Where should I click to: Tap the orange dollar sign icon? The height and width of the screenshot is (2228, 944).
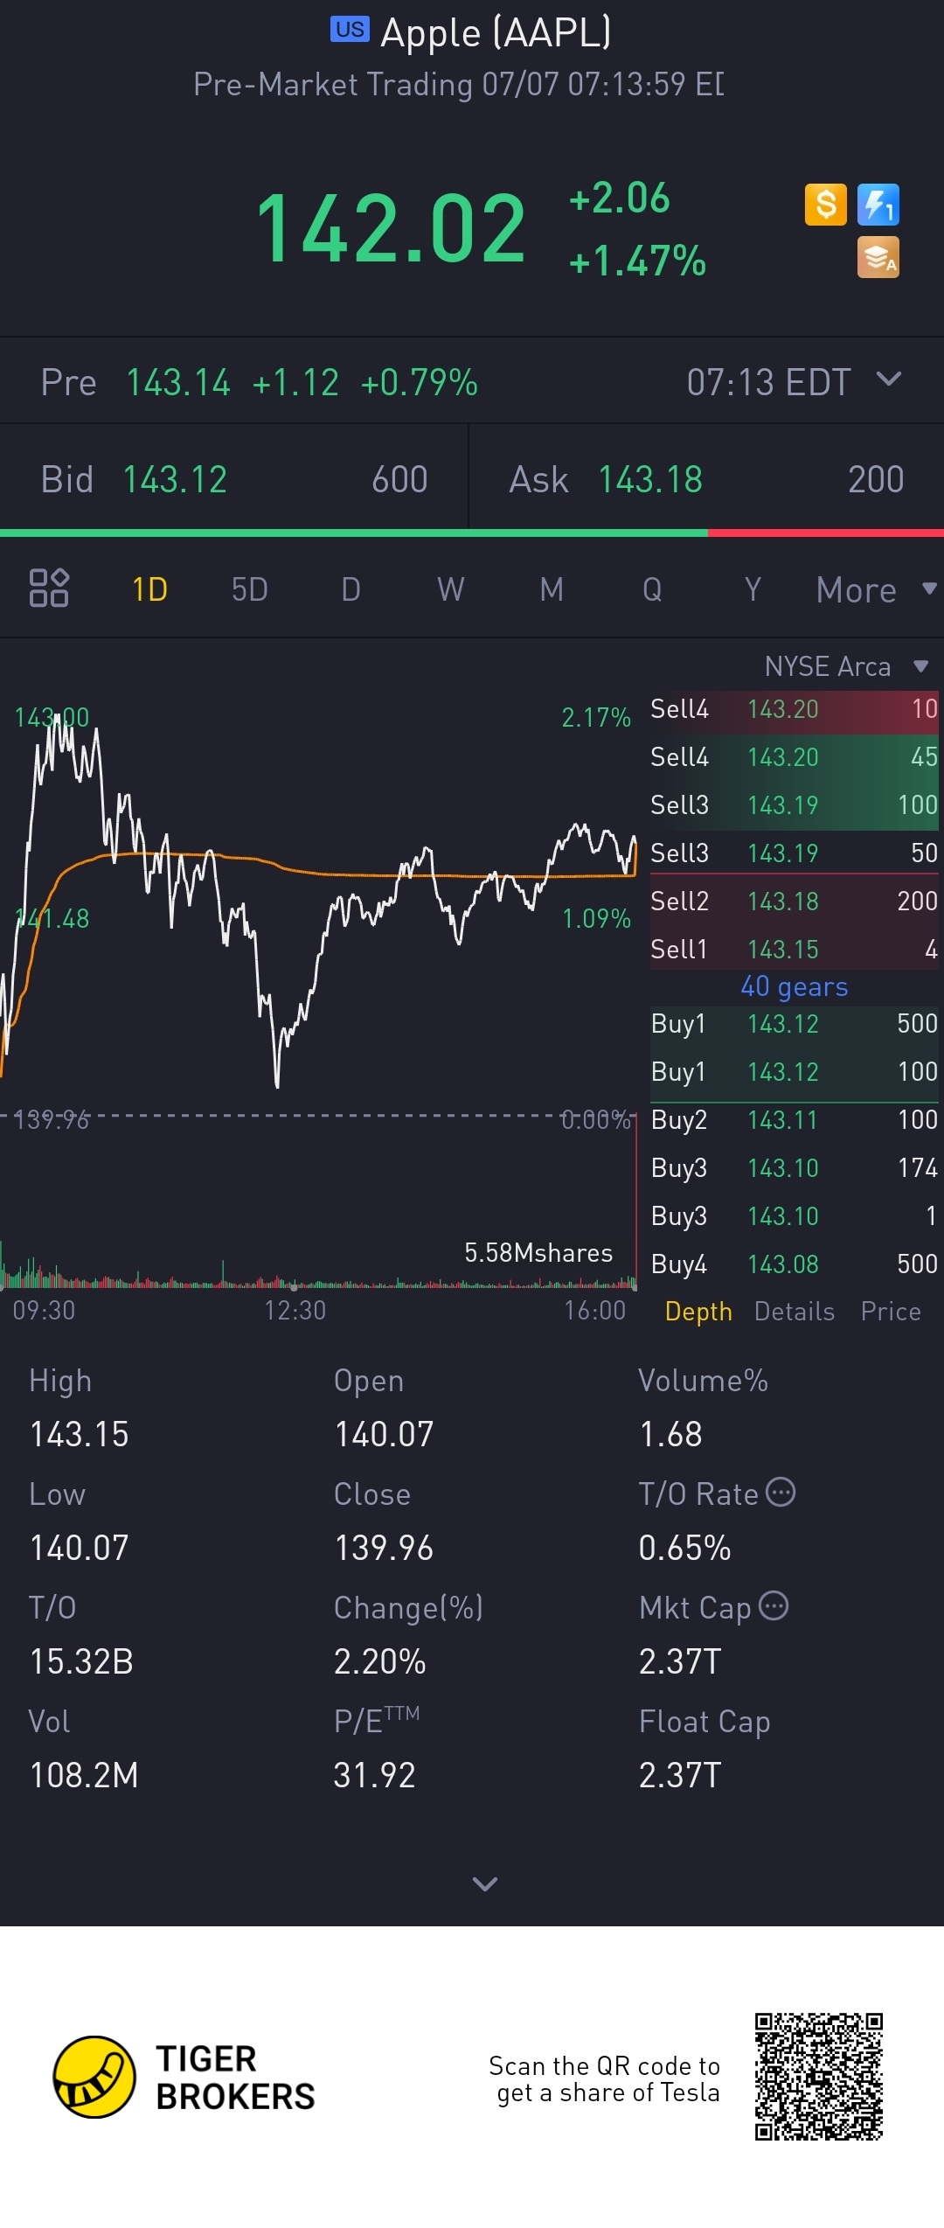pos(825,205)
